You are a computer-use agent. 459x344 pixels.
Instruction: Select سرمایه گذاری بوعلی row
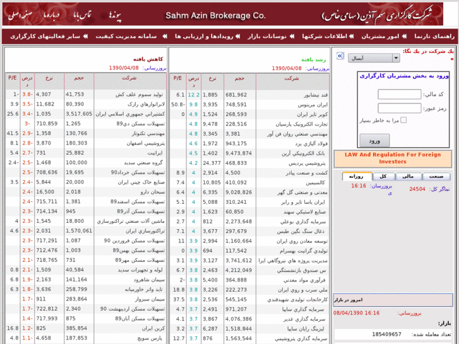pos(249,222)
